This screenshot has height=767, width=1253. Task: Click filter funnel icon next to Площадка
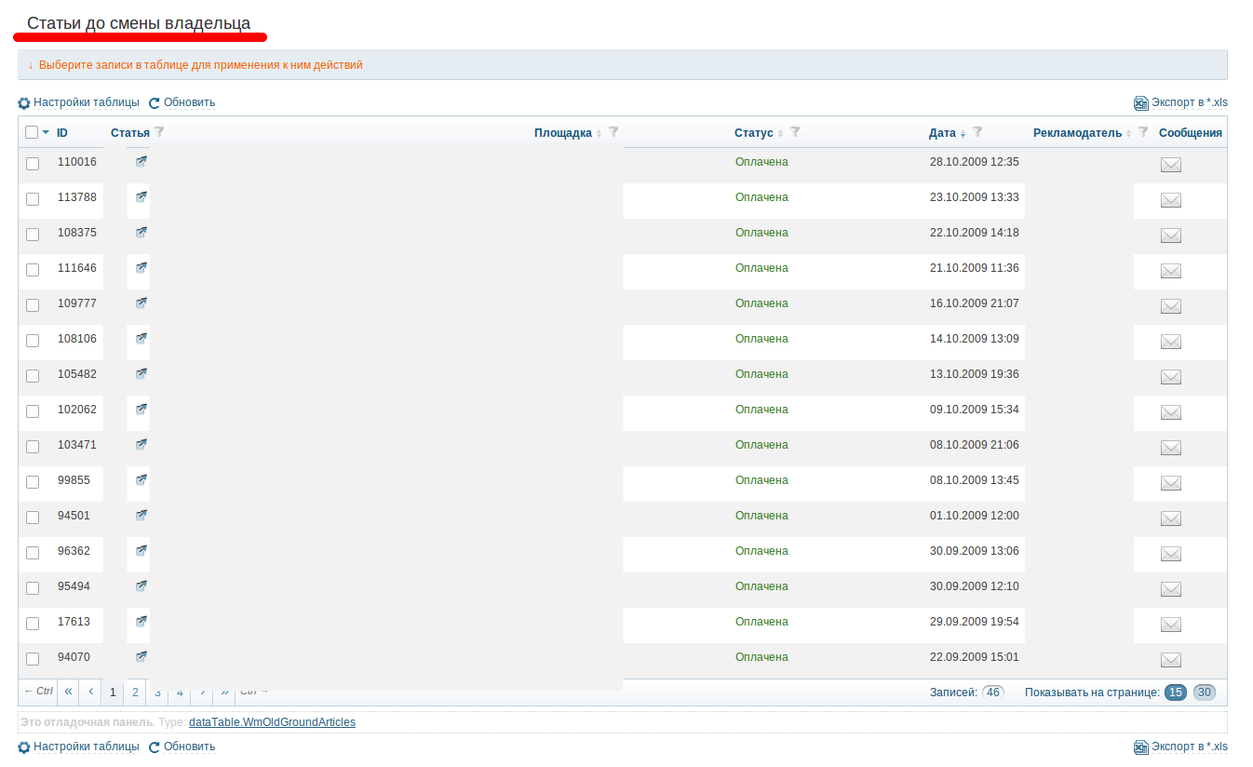[613, 132]
